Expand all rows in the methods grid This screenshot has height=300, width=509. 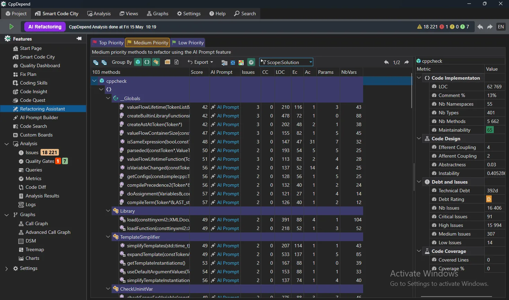point(104,62)
